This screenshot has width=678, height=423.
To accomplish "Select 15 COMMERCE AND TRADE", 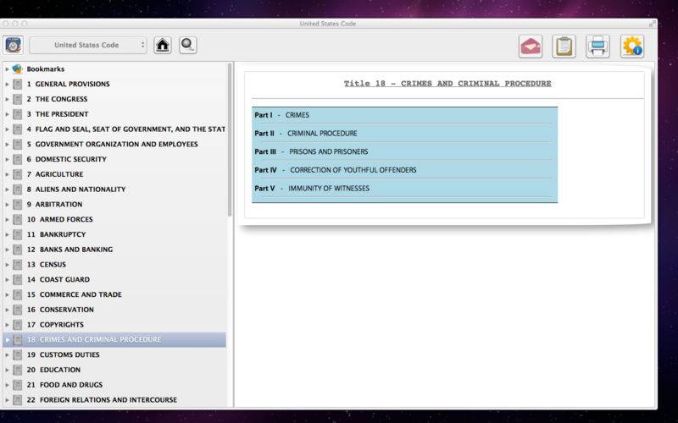I will point(75,294).
